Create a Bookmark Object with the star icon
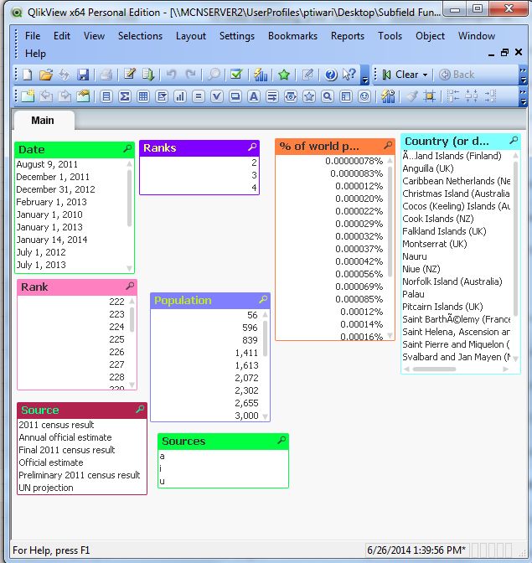The width and height of the screenshot is (532, 563). 309,96
